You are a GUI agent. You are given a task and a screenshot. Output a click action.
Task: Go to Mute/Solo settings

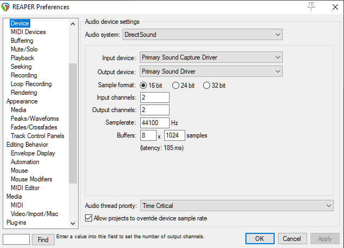[x=24, y=49]
